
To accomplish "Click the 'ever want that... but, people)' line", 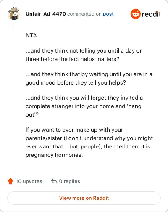I will coord(88,147).
